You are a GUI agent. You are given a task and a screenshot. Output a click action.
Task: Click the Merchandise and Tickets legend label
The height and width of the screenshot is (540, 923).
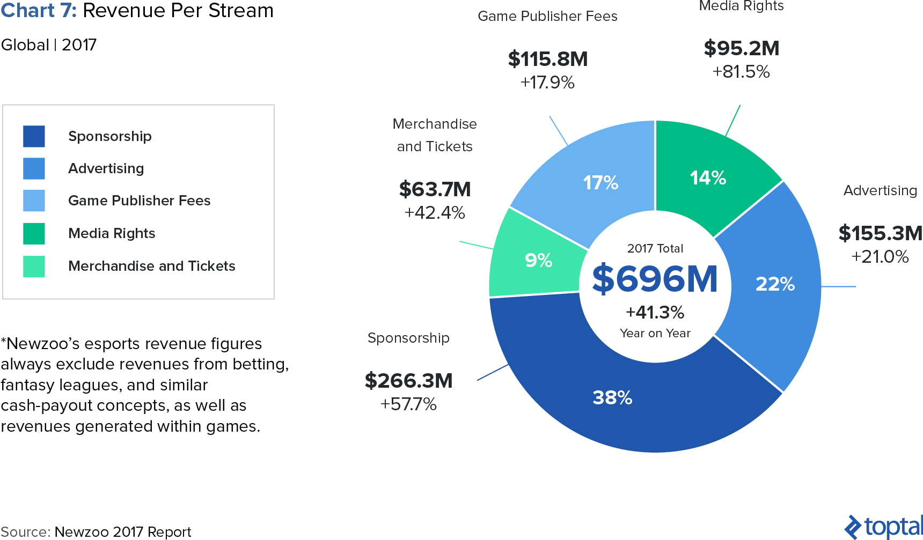click(152, 266)
